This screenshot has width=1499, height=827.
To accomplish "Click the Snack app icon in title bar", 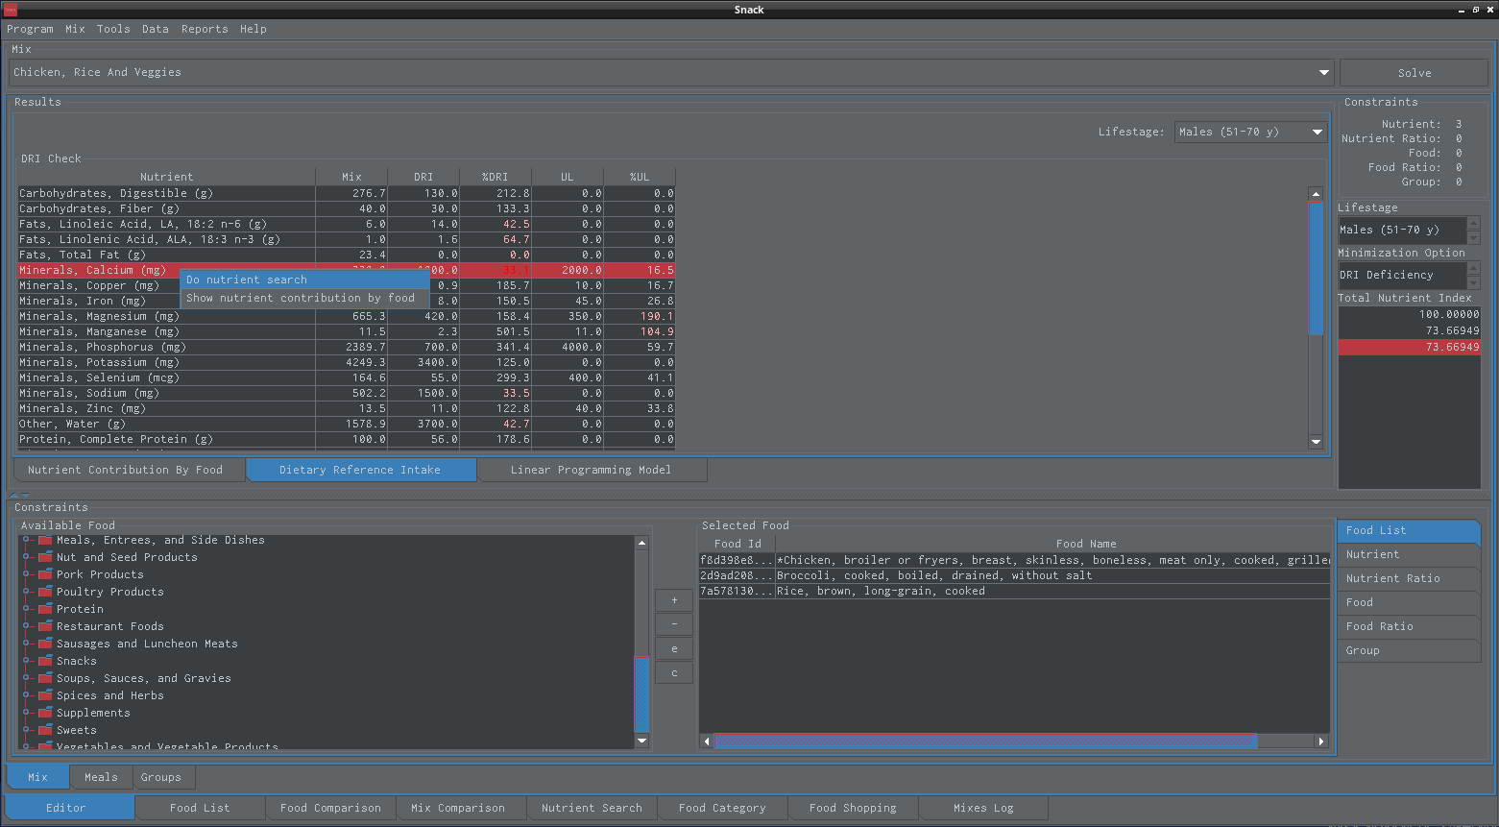I will coord(11,10).
